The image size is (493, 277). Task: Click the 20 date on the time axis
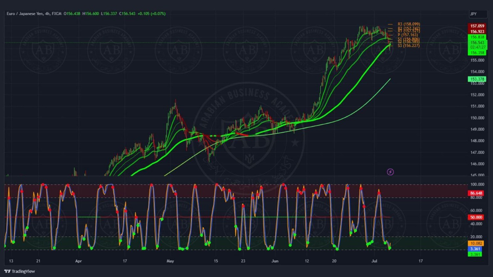click(x=334, y=261)
